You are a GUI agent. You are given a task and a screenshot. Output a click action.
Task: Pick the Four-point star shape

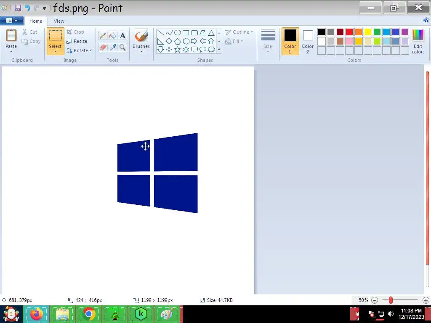coord(169,50)
